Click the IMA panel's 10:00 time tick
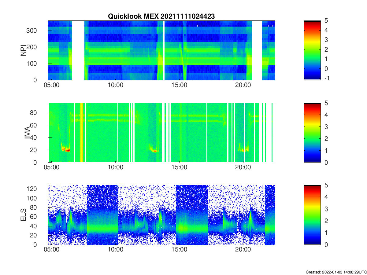 pos(116,167)
